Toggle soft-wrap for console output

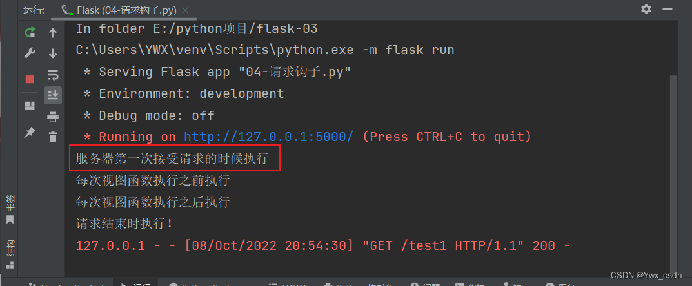53,75
